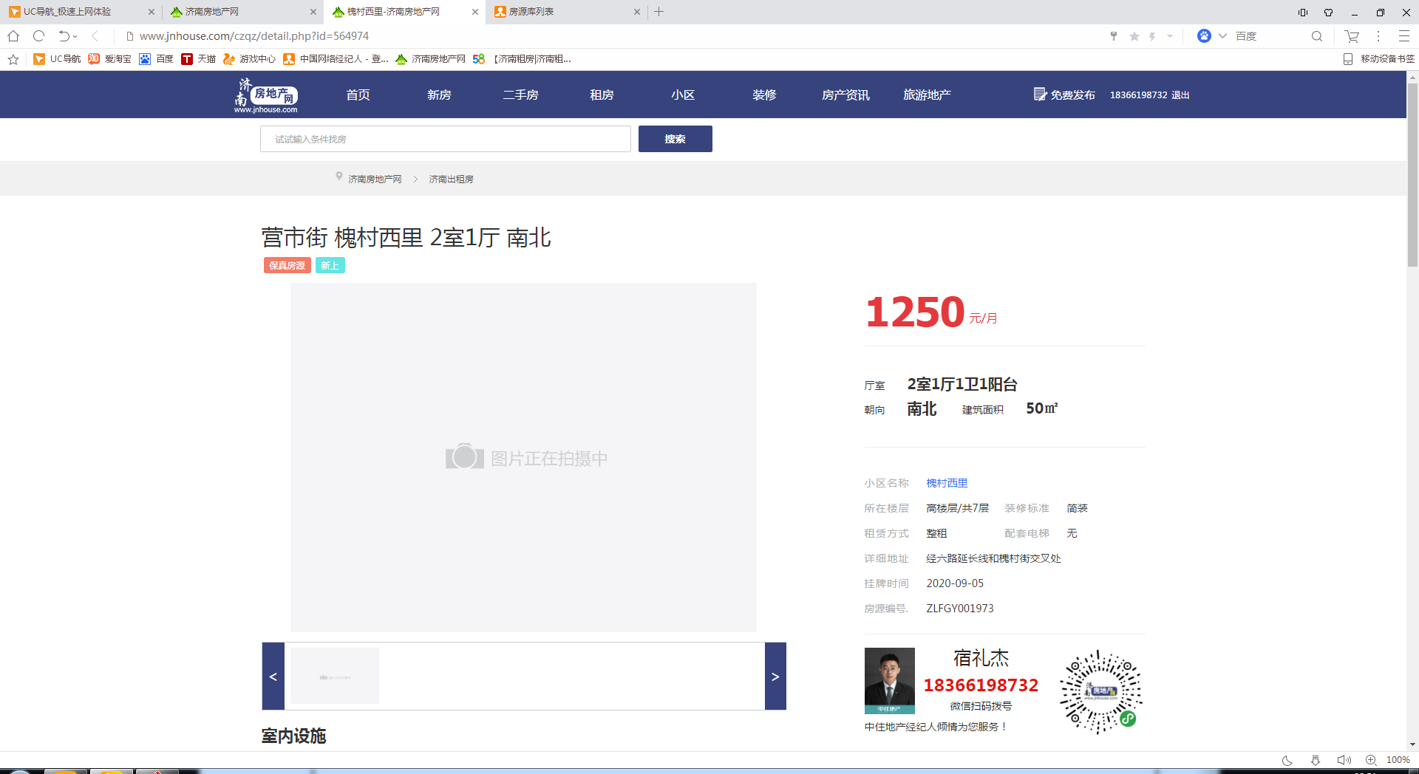Click next arrow in image carousel
Screen dimensions: 1419x774
tap(775, 677)
